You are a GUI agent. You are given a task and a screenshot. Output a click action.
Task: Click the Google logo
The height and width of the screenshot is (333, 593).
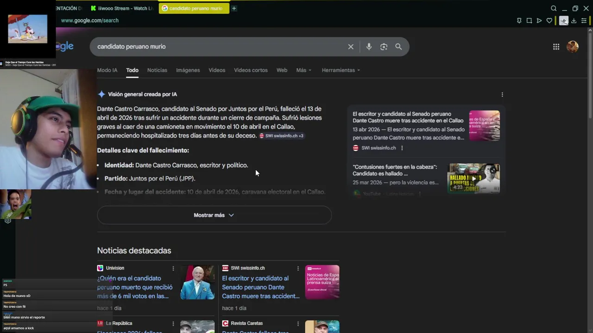click(65, 46)
